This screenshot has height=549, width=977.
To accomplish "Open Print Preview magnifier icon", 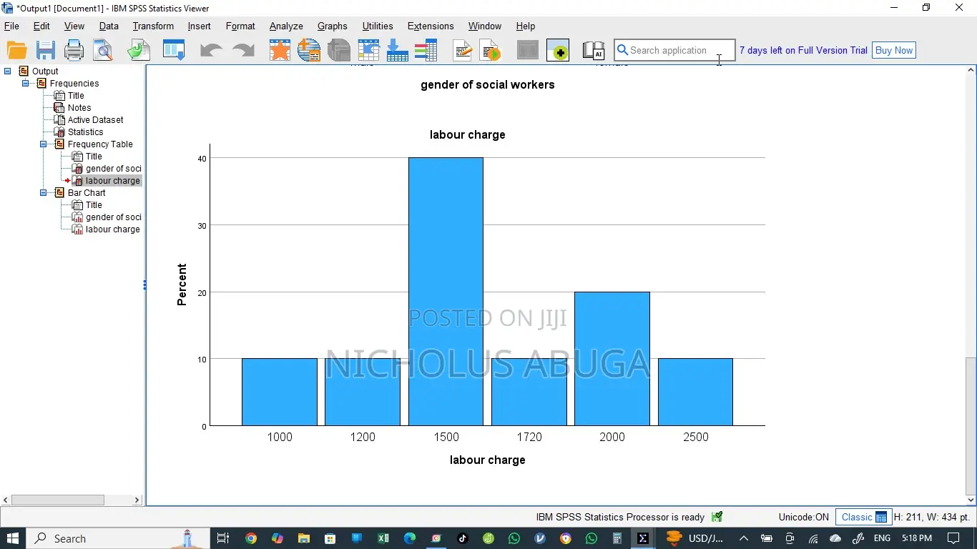I will (x=104, y=50).
